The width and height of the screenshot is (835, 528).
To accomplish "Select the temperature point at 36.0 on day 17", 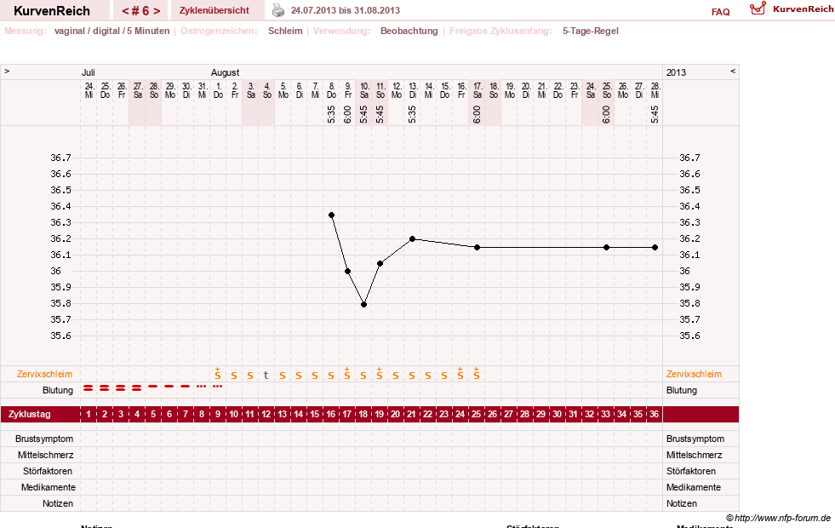I will pyautogui.click(x=348, y=271).
